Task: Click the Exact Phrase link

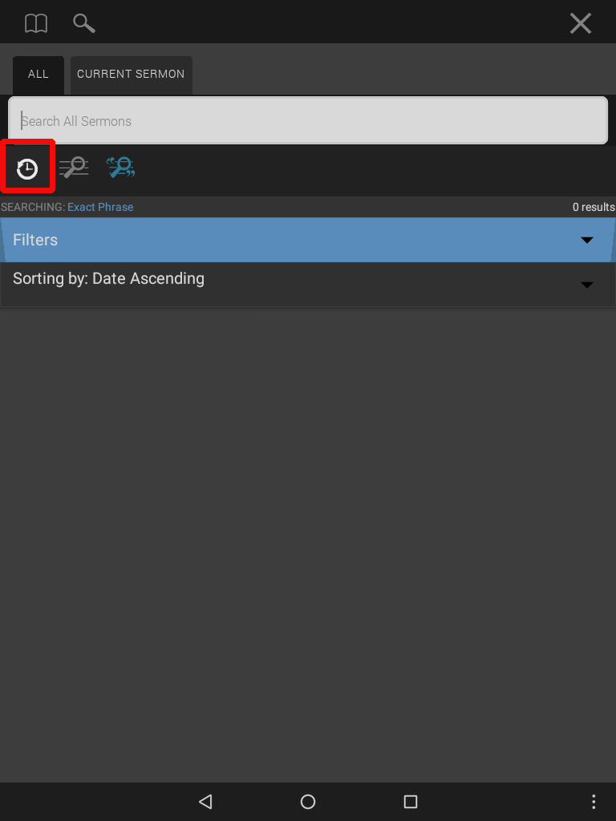Action: (x=100, y=207)
